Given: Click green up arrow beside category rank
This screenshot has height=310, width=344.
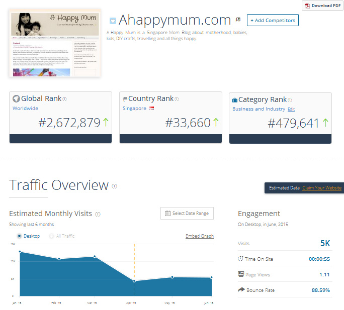Looking at the screenshot, I should pyautogui.click(x=325, y=123).
